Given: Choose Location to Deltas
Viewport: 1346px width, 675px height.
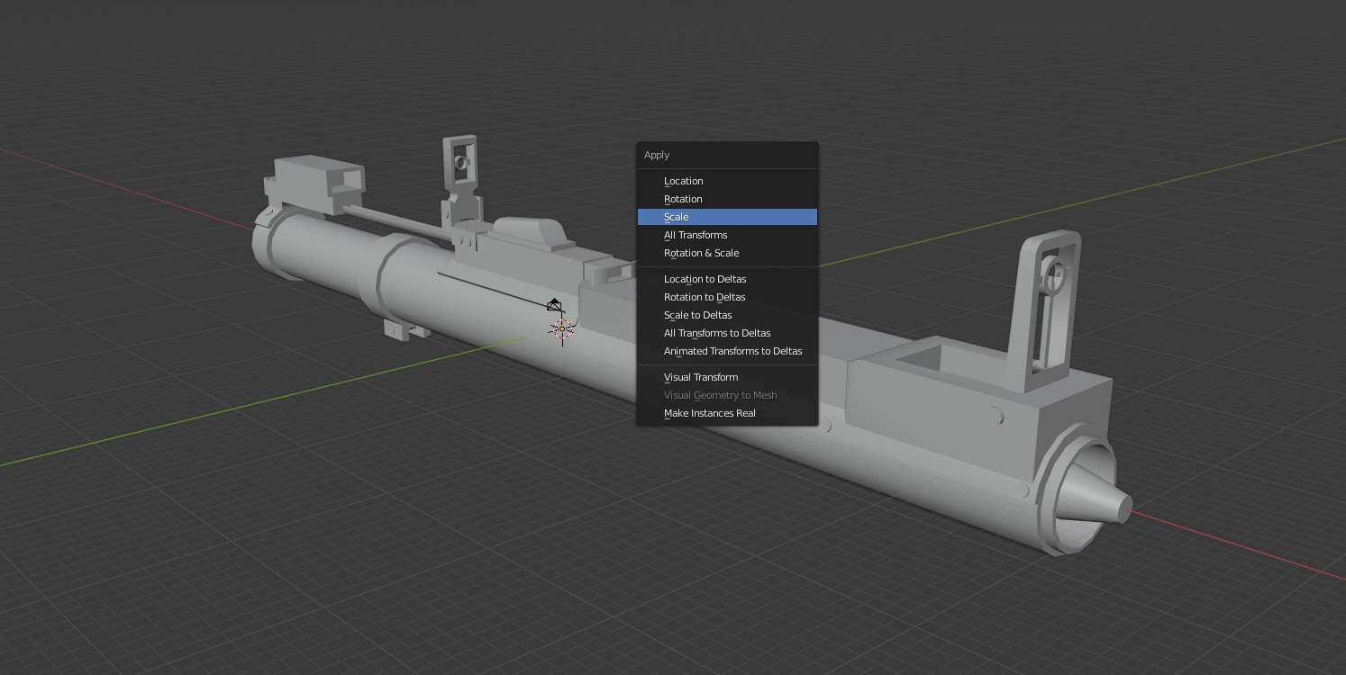Looking at the screenshot, I should 705,279.
